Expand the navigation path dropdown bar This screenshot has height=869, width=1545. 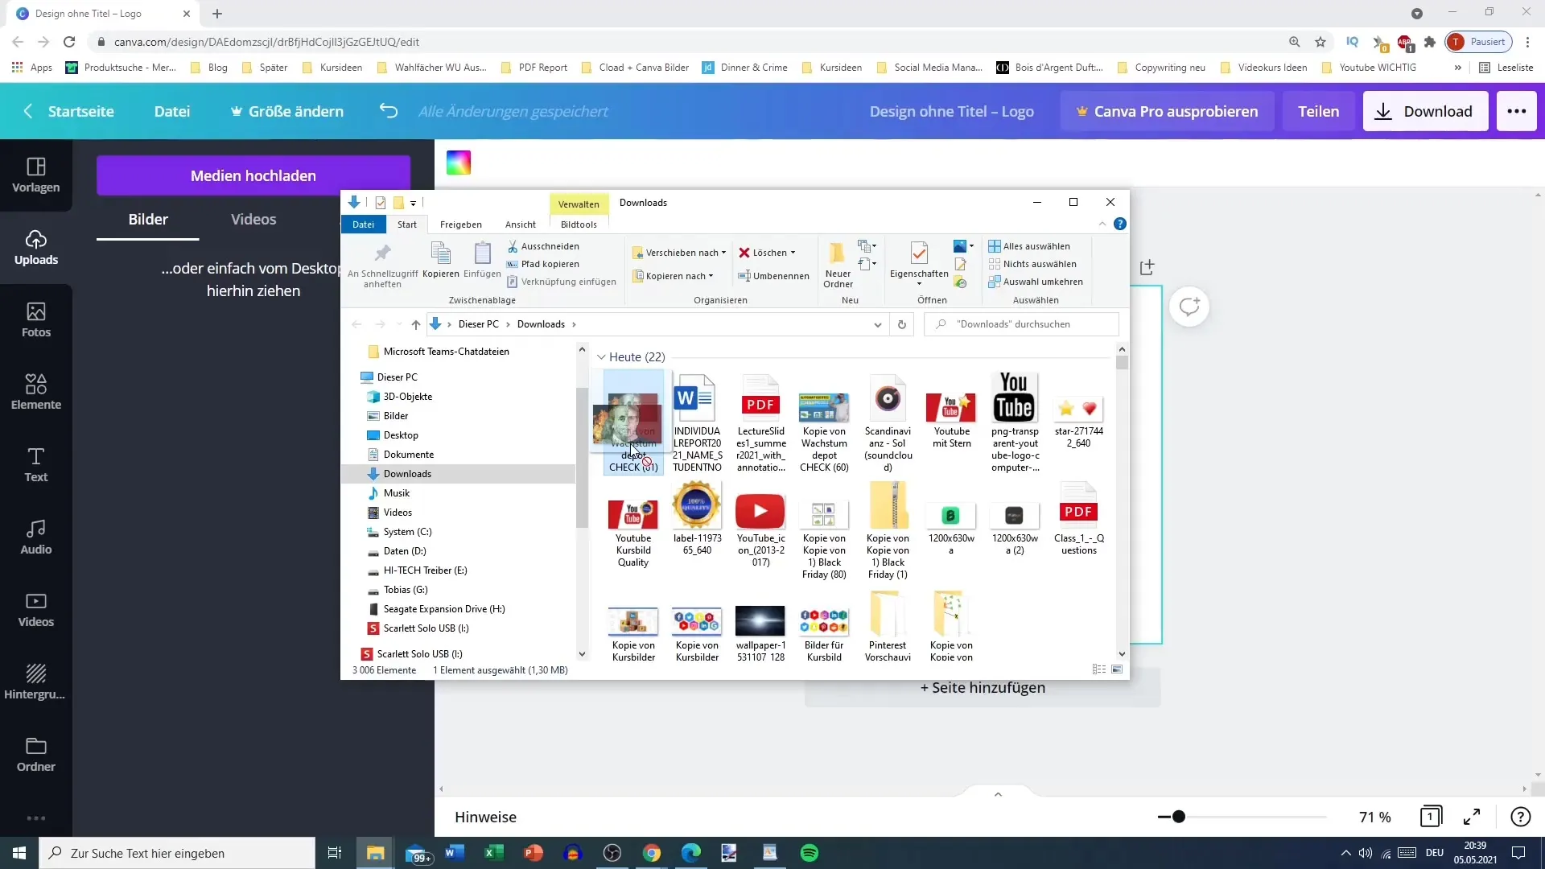point(880,323)
